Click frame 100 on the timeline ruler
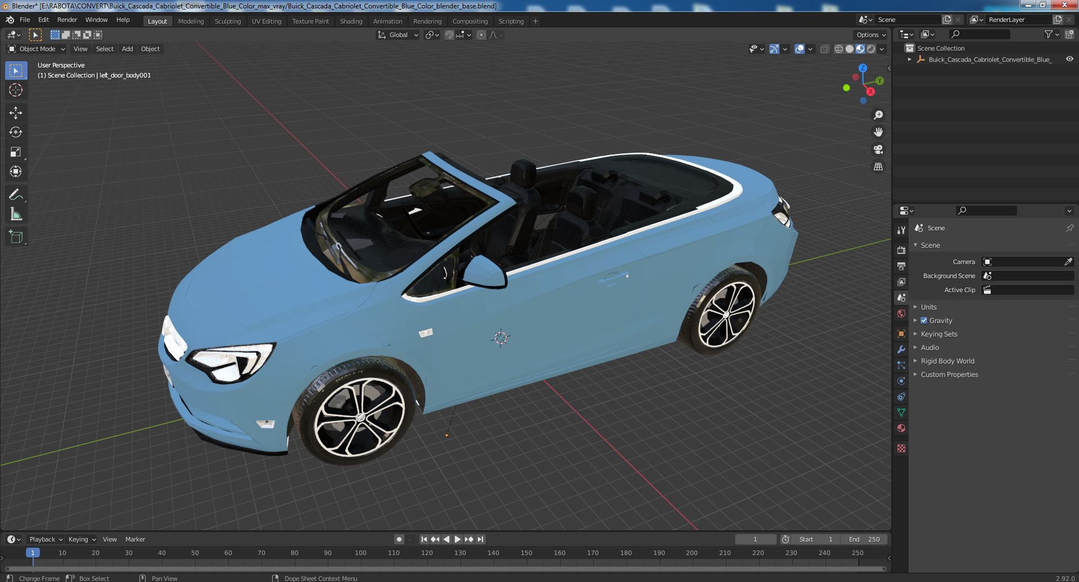 [360, 553]
